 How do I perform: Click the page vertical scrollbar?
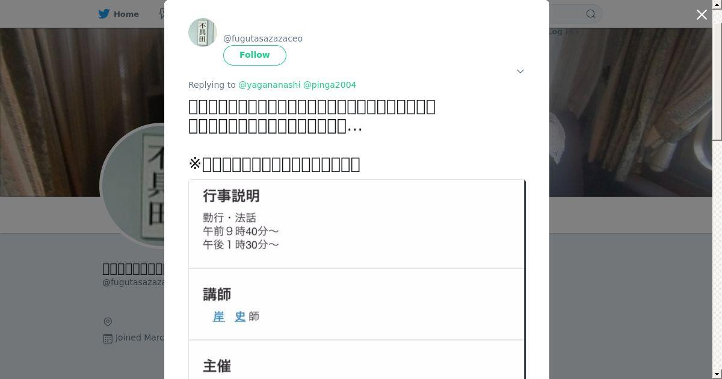(717, 189)
